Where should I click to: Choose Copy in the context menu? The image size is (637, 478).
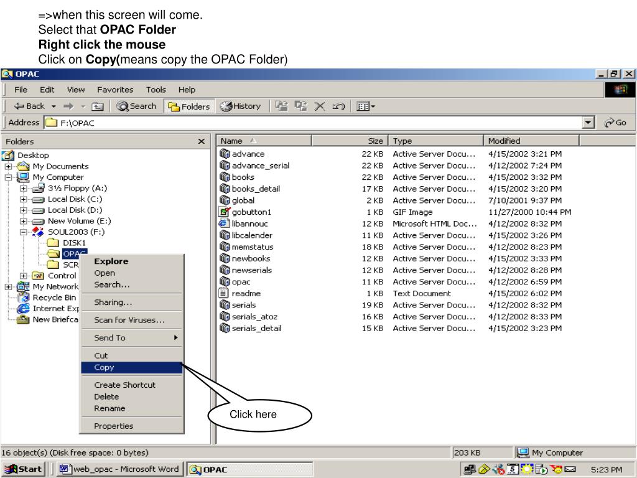click(132, 367)
